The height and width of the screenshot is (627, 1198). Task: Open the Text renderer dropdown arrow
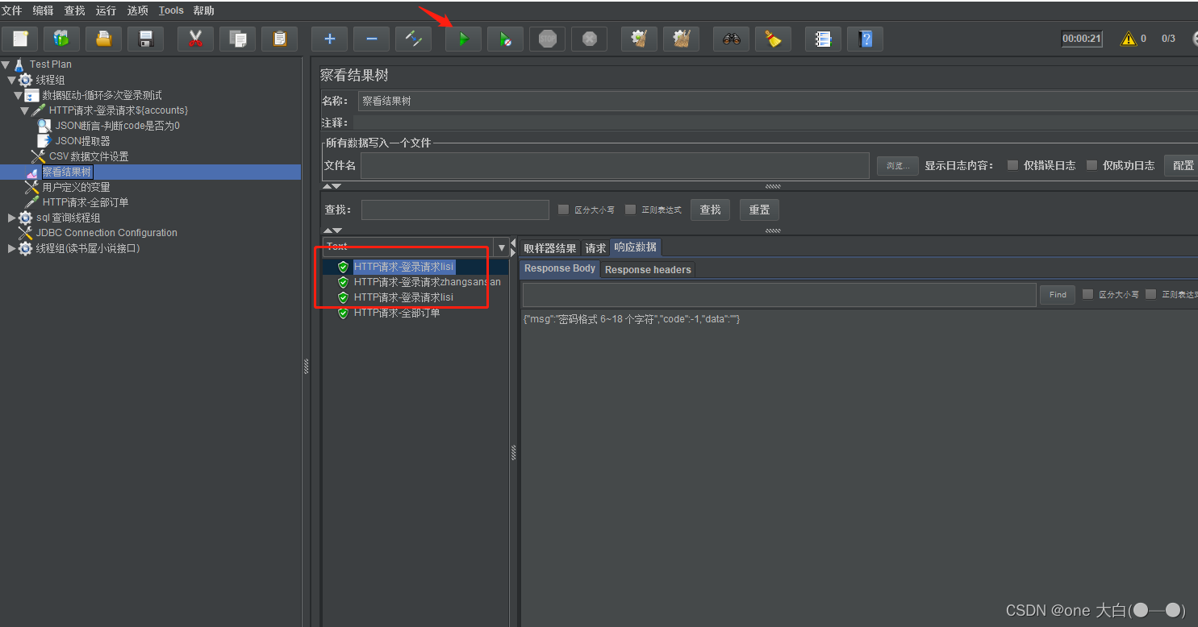502,247
